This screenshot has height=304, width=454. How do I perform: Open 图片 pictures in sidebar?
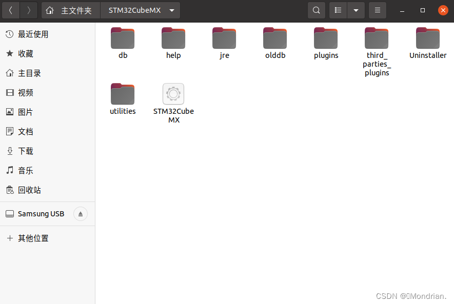[48, 112]
